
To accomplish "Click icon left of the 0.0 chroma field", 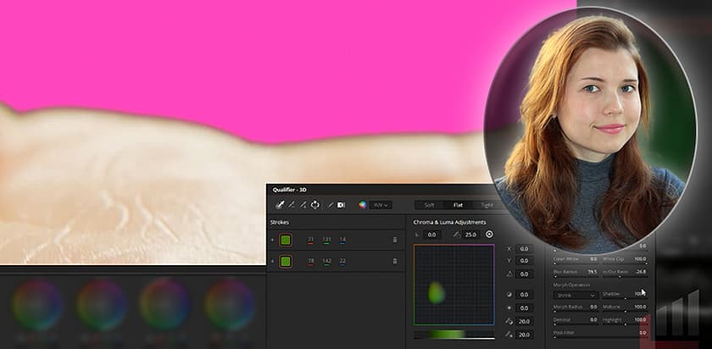I will tap(418, 235).
